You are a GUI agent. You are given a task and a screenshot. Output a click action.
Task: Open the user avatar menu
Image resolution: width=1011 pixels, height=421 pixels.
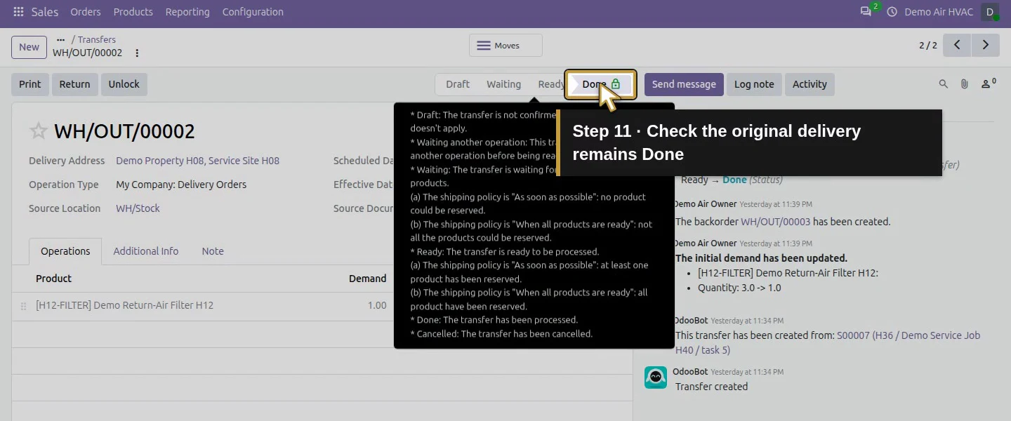pyautogui.click(x=990, y=12)
